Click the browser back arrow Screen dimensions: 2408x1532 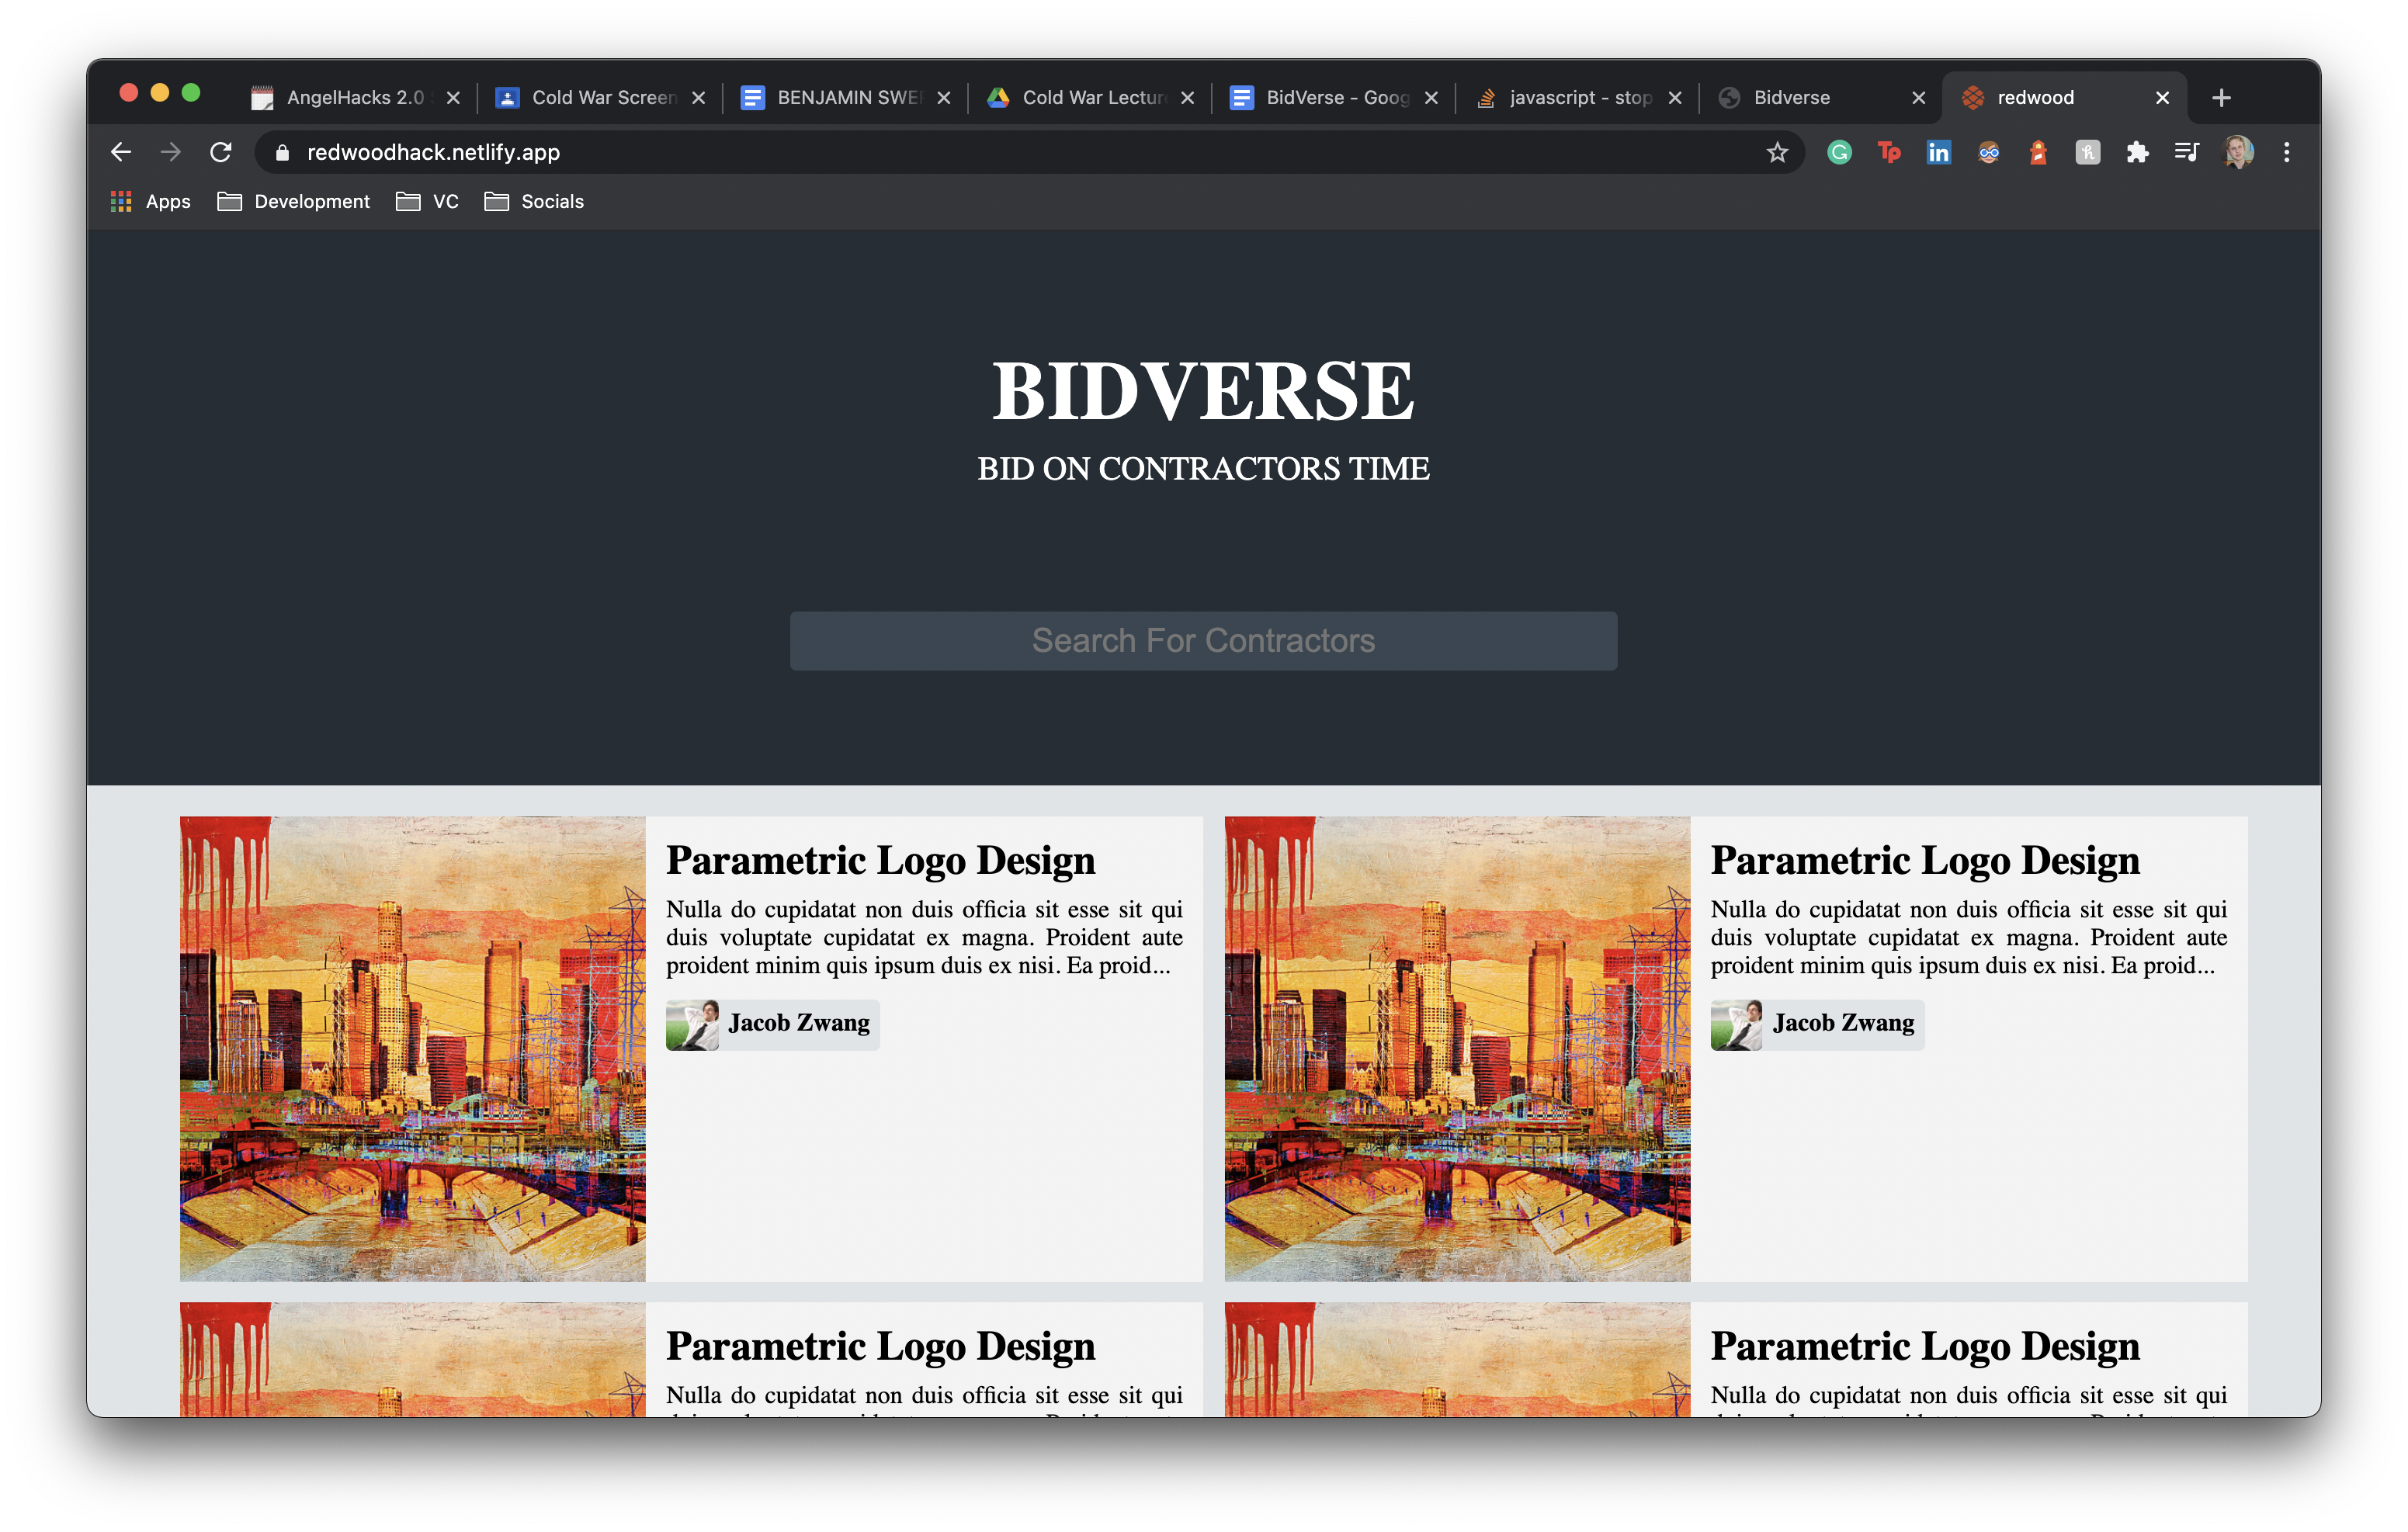121,152
